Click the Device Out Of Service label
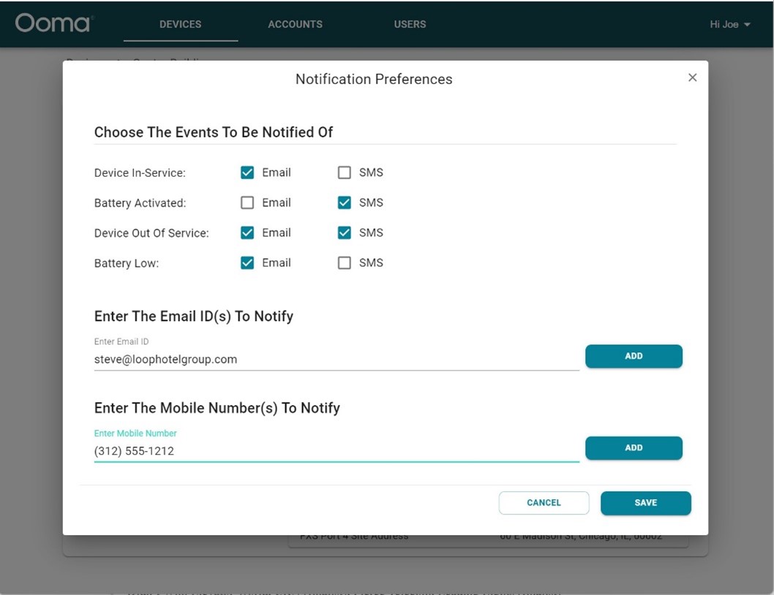Image resolution: width=774 pixels, height=595 pixels. coord(151,233)
